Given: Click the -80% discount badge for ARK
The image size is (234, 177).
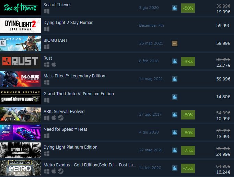Looking at the screenshot, I should coord(188,115).
